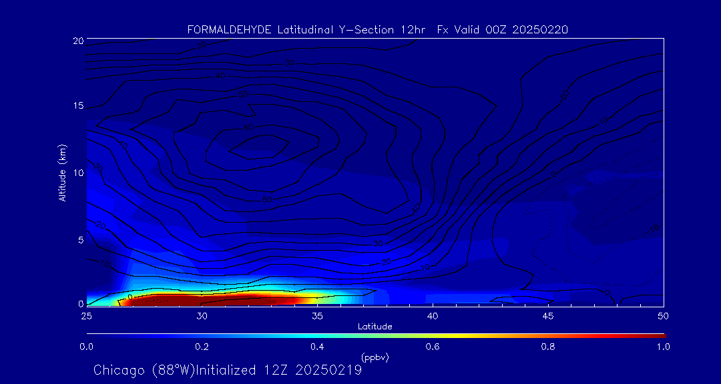Click latitude axis tick label 25
This screenshot has width=721, height=384.
(86, 315)
